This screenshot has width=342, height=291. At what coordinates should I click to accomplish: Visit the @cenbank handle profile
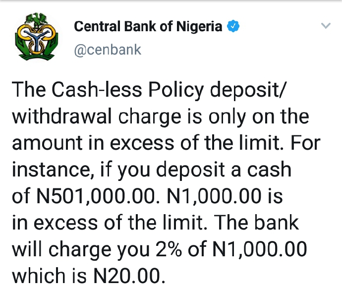click(108, 50)
